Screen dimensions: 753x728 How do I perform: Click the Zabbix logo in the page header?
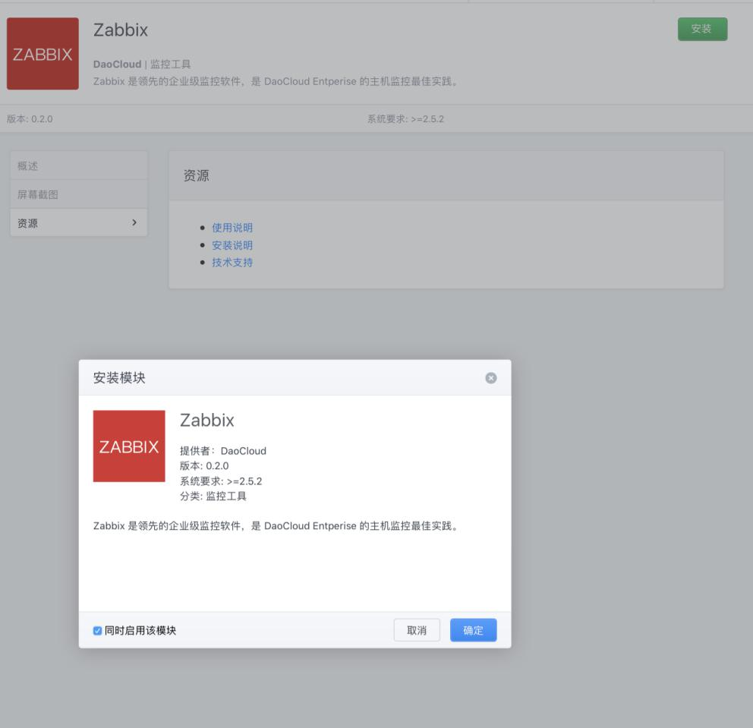43,54
